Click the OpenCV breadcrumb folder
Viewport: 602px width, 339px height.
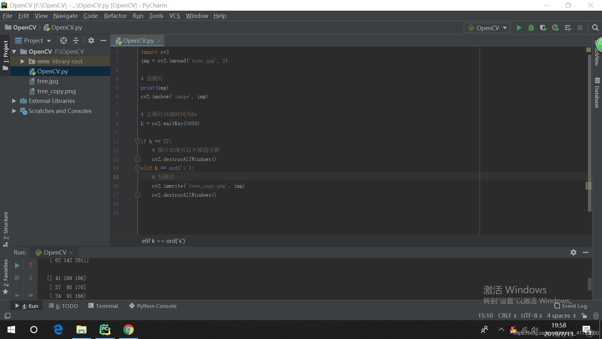coord(21,28)
